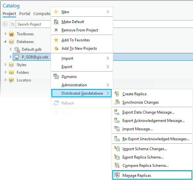This screenshot has width=193, height=180.
Task: Open the Distributed Geodatabase submenu arrow
Action: click(x=108, y=93)
